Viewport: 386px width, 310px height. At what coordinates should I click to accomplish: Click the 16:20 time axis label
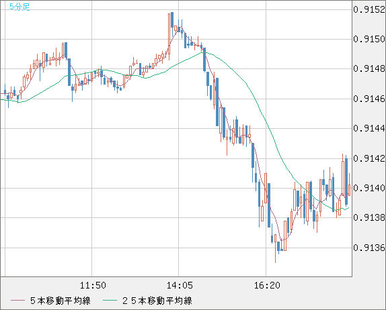coord(267,285)
